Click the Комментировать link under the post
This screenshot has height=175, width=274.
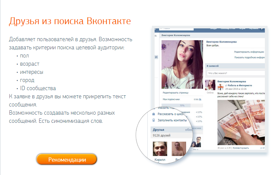[x=241, y=148]
